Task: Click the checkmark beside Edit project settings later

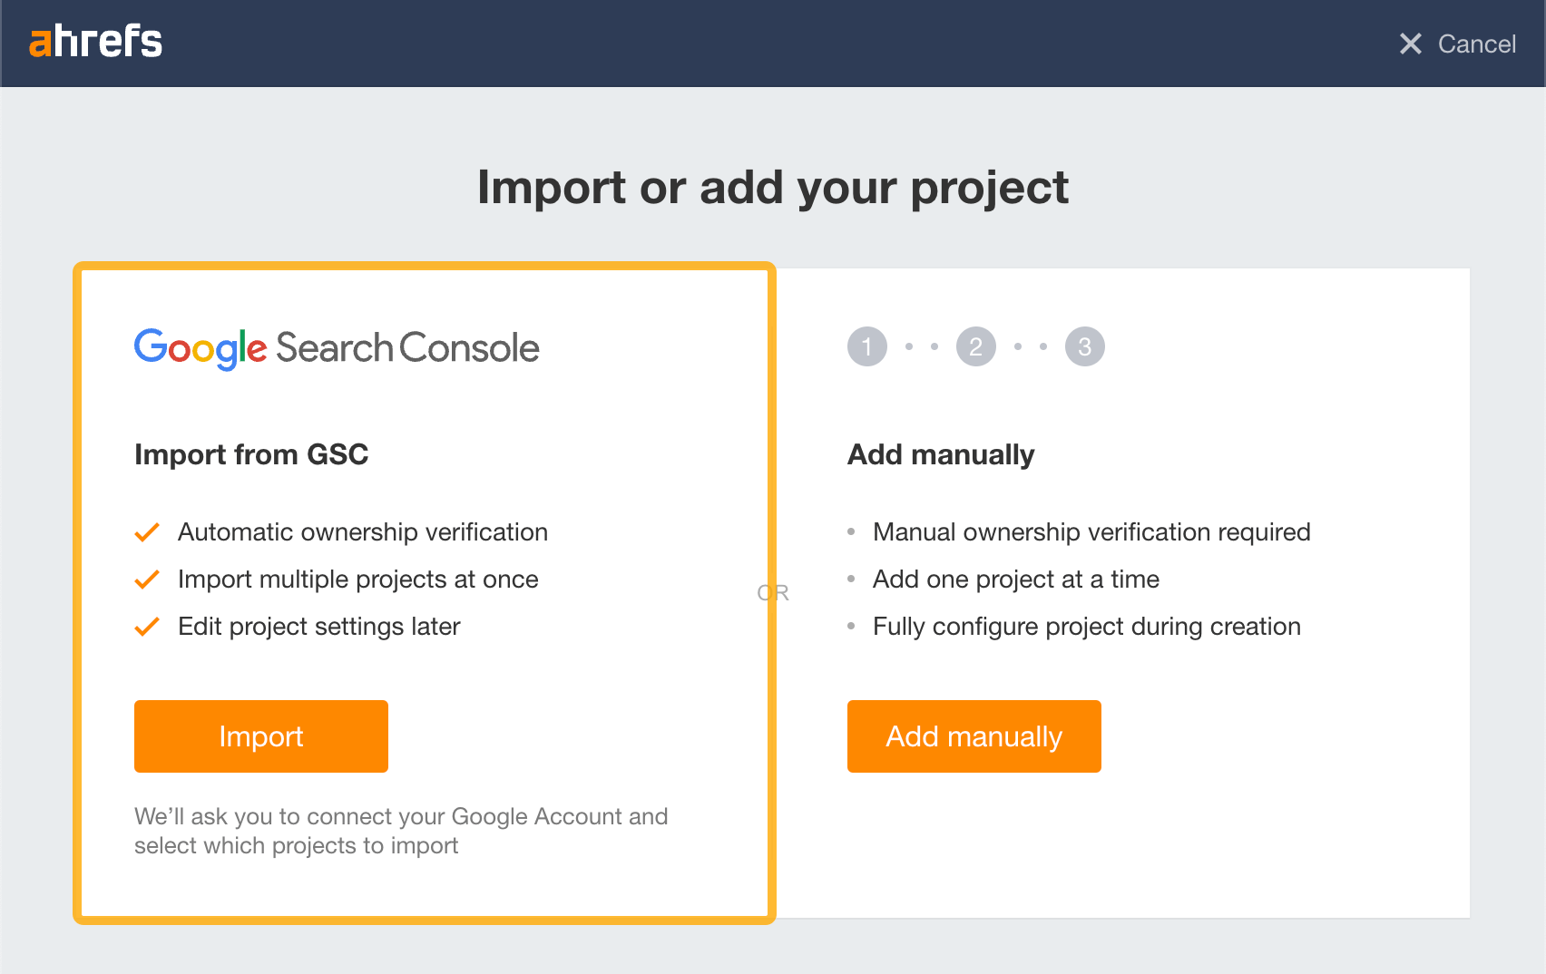Action: click(146, 627)
